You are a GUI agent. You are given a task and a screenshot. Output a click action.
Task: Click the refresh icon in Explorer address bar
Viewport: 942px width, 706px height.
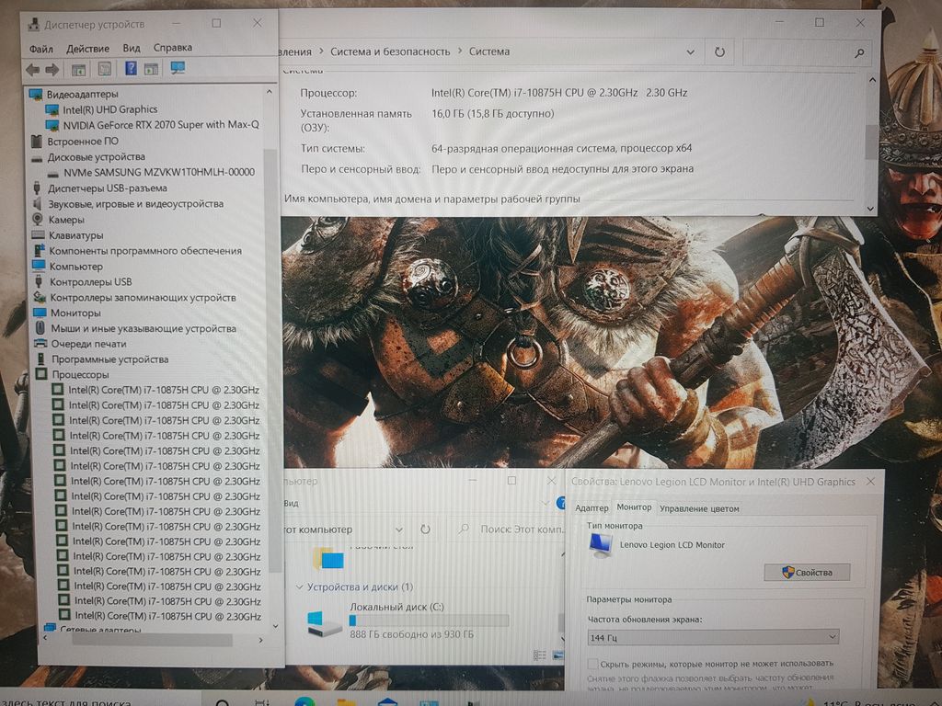pyautogui.click(x=425, y=529)
